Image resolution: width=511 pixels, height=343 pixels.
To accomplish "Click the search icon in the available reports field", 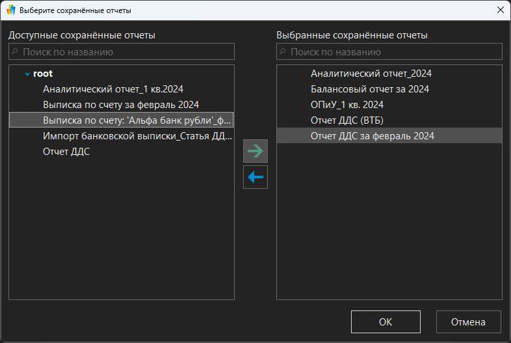I will point(16,51).
